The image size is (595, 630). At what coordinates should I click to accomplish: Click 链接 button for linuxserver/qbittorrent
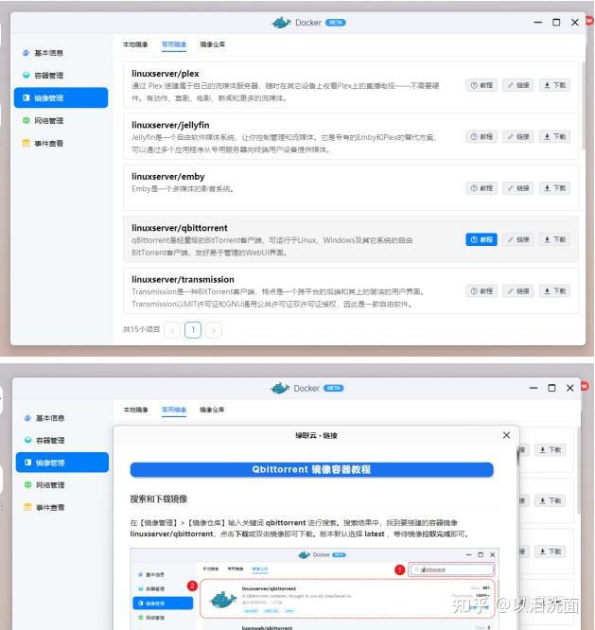[517, 239]
